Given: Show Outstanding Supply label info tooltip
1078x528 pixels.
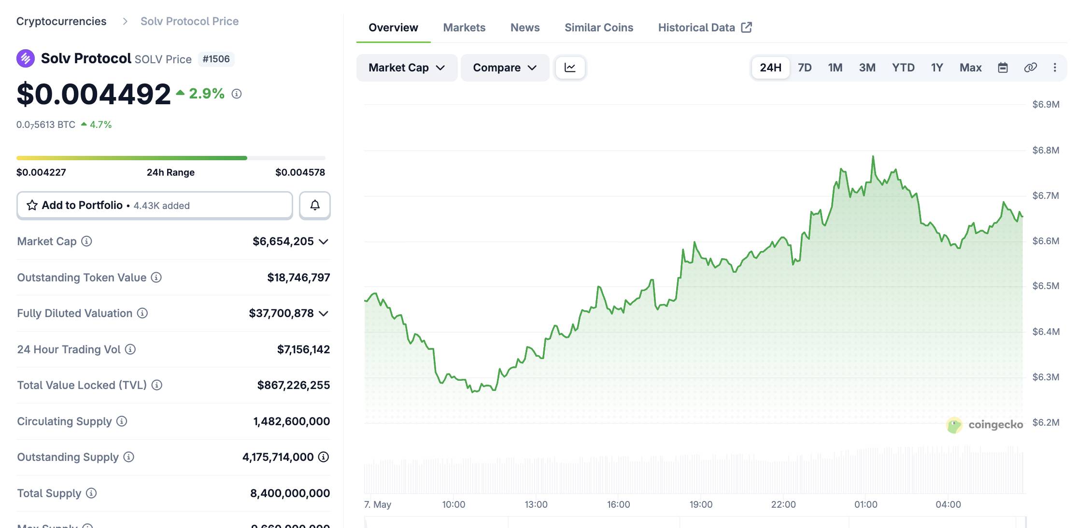Looking at the screenshot, I should click(x=128, y=457).
